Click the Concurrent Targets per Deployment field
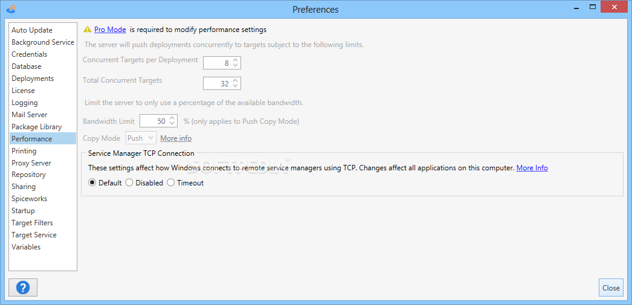 pyautogui.click(x=222, y=63)
